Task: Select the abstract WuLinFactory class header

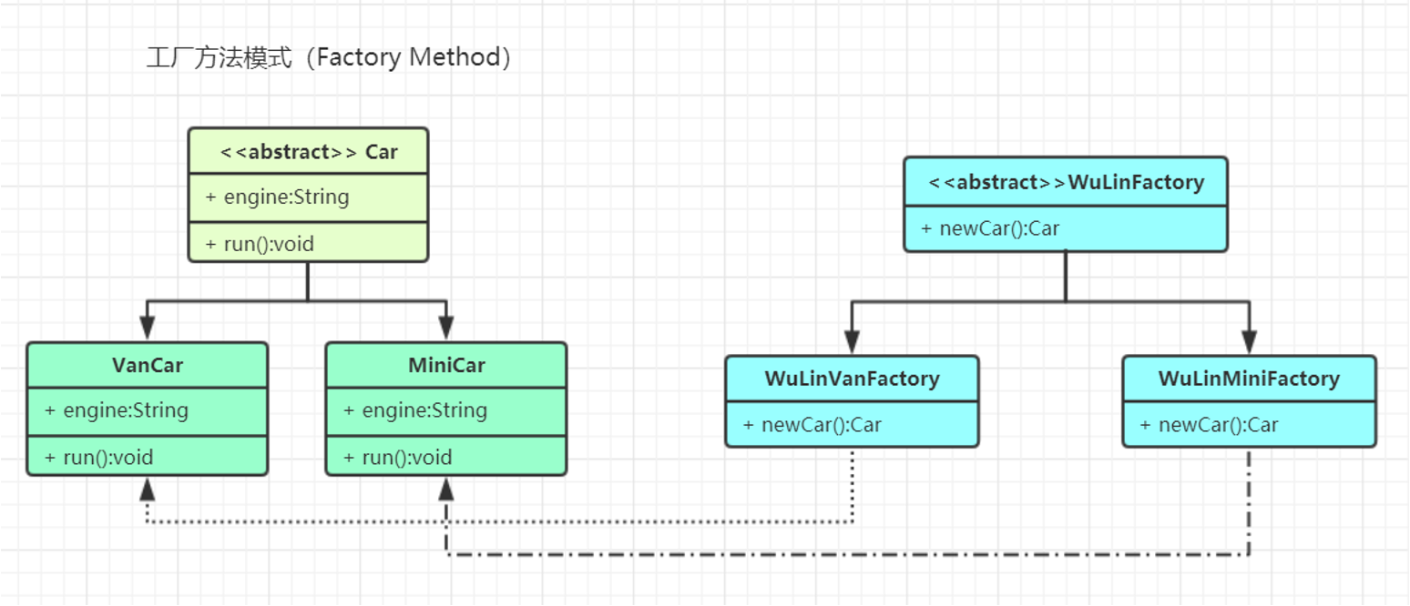Action: (x=1066, y=182)
